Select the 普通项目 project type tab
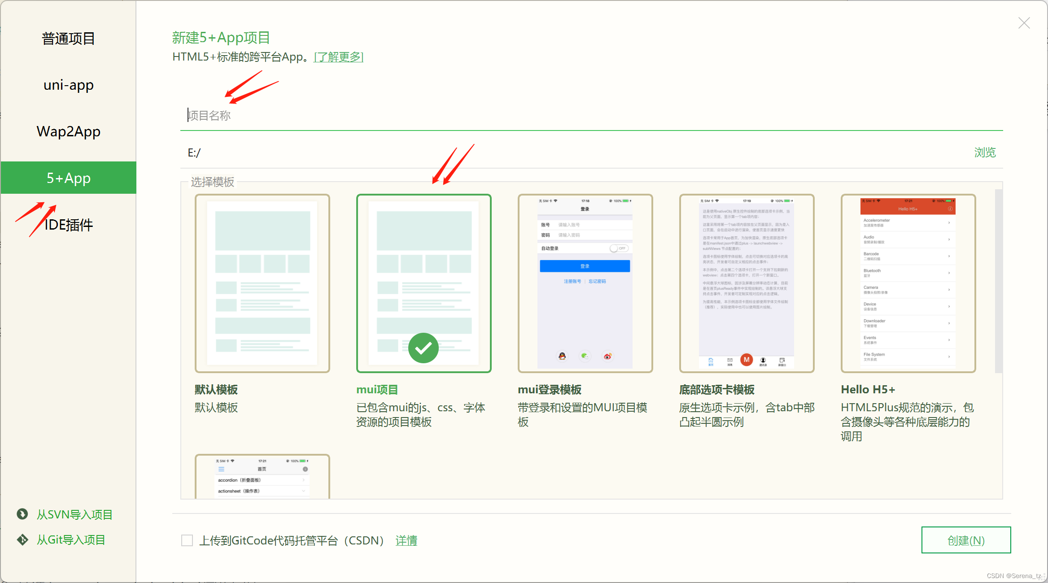The image size is (1048, 583). pos(68,39)
